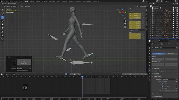Select the Measure tool

3,35
